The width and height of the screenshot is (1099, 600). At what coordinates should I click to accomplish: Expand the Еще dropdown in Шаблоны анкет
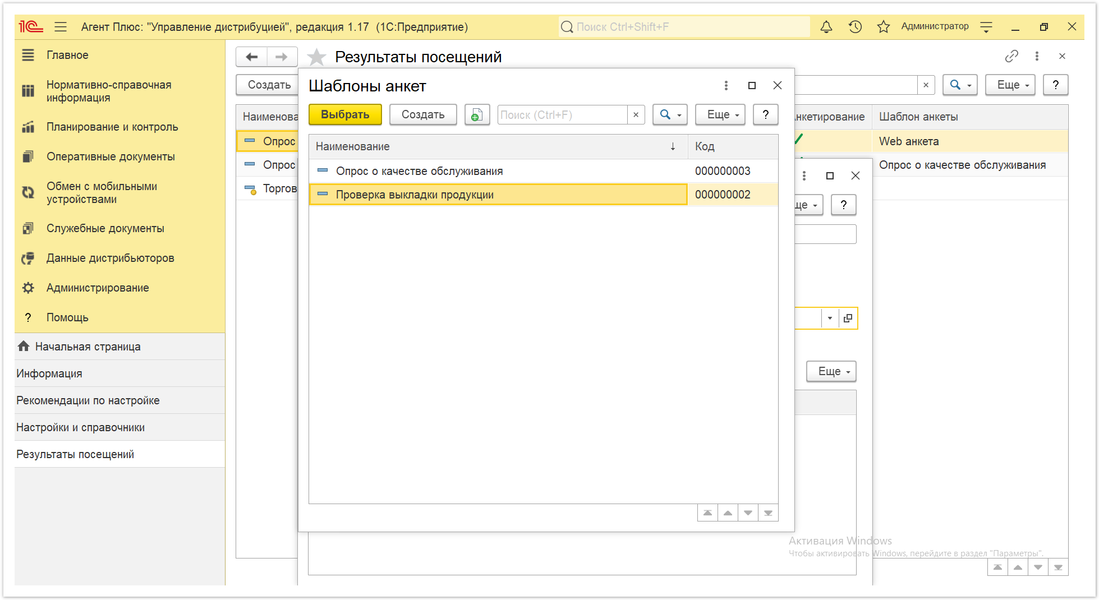pos(720,114)
